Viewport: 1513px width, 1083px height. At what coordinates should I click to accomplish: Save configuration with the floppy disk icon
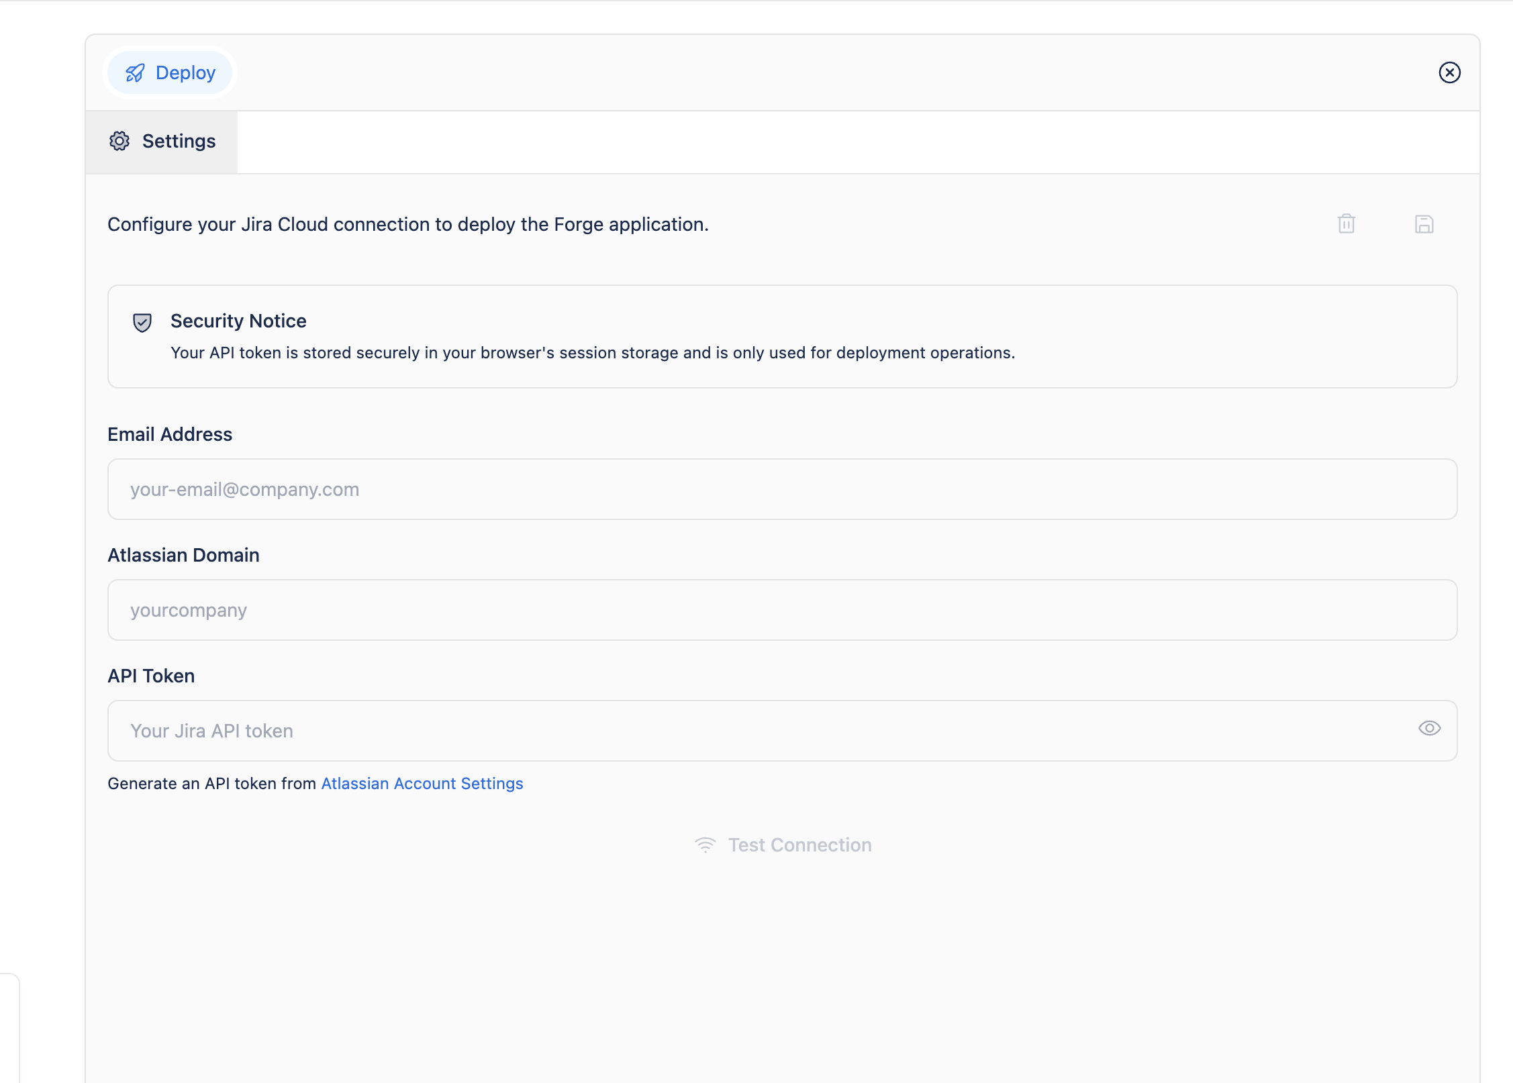(1424, 224)
